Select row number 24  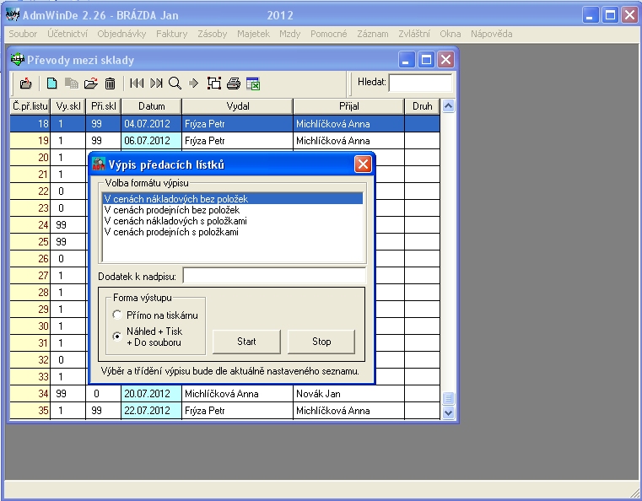30,224
